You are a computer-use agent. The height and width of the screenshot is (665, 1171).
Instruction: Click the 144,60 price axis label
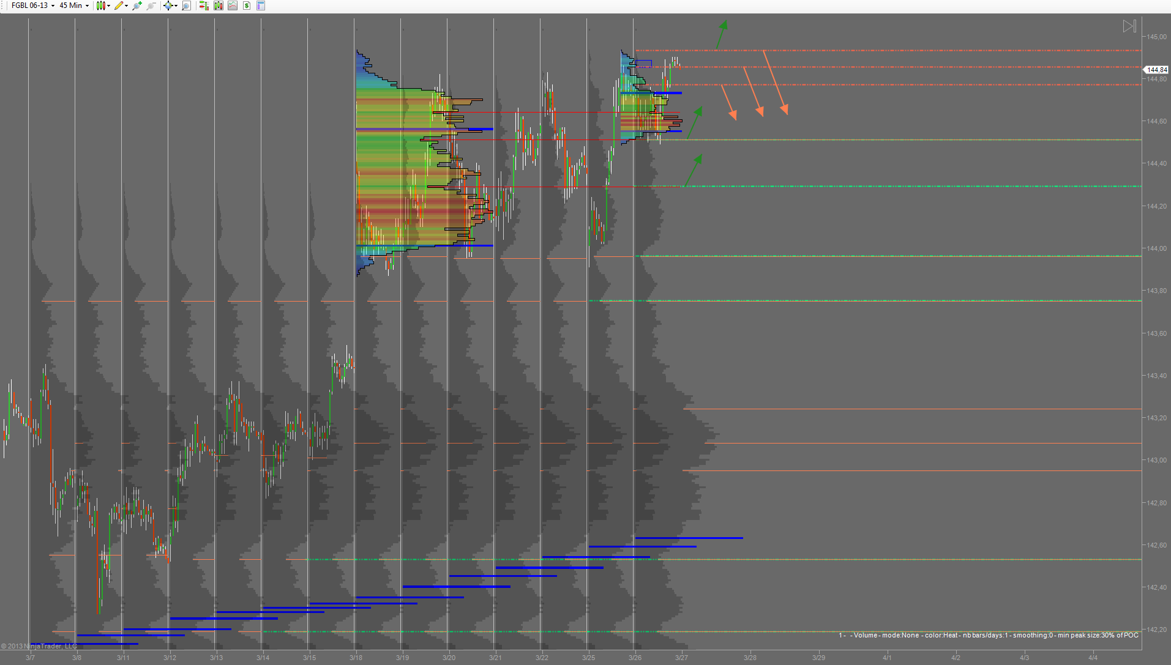(x=1156, y=121)
